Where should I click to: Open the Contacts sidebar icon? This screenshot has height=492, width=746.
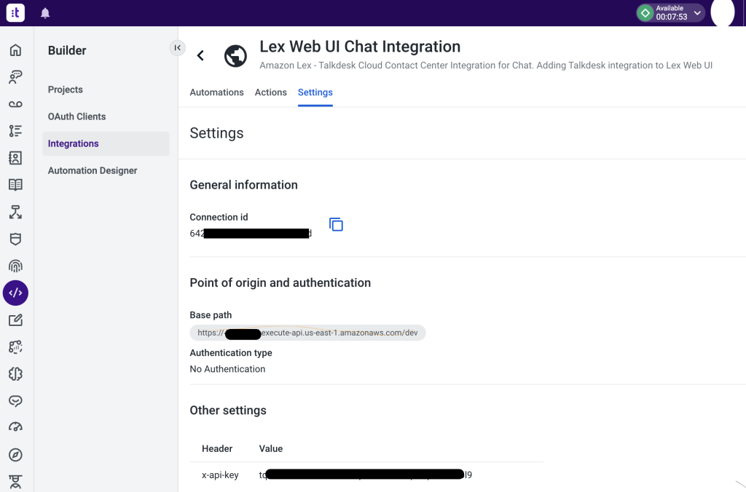point(15,158)
